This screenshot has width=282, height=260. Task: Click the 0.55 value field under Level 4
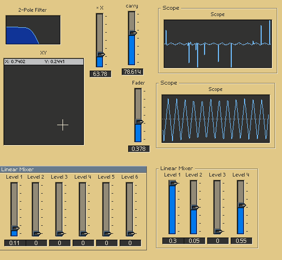pyautogui.click(x=241, y=241)
